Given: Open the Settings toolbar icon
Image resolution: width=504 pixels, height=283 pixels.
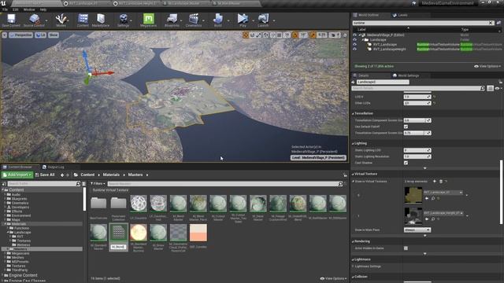Looking at the screenshot, I should (123, 20).
